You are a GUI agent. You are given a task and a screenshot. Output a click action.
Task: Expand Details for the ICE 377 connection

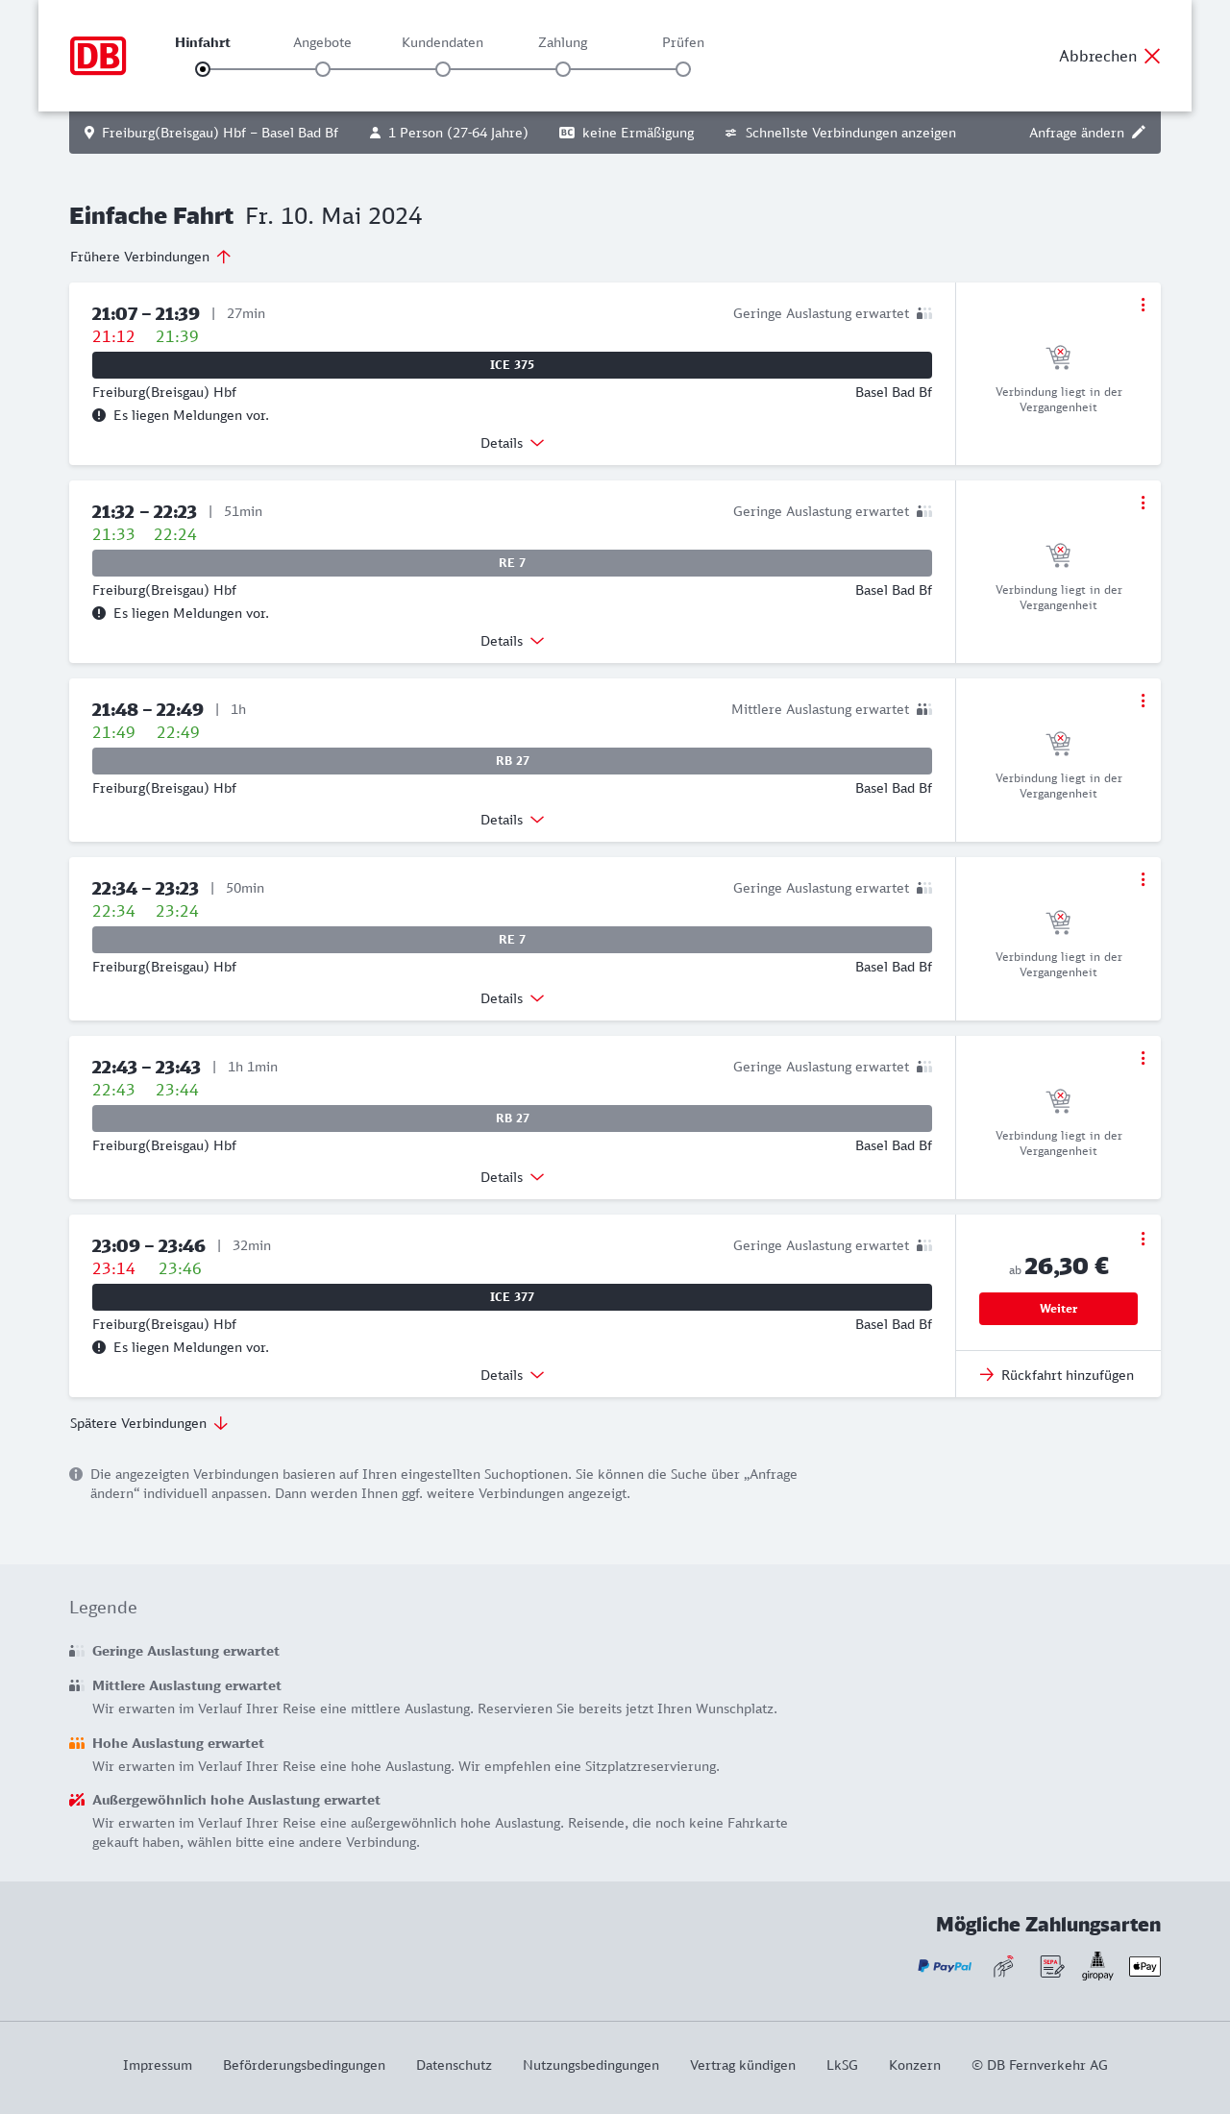point(512,1375)
